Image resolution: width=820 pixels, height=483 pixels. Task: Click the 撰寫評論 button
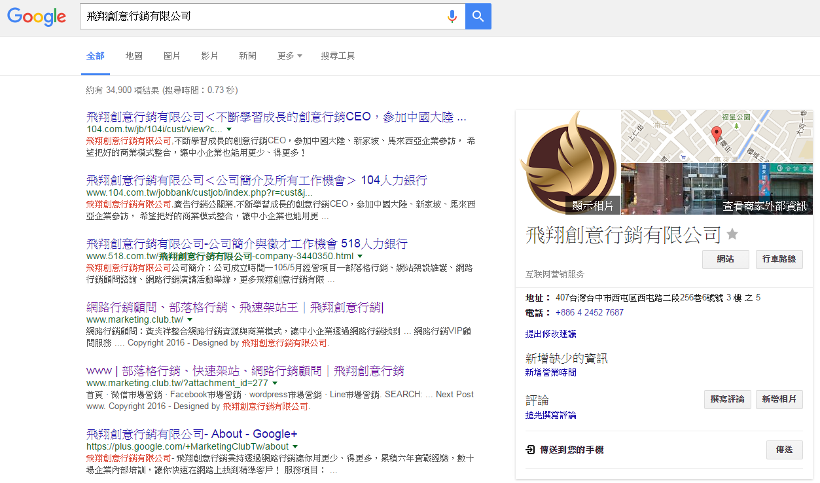728,399
